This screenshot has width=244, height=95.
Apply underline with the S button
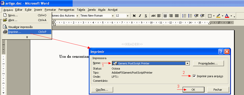tap(146, 16)
